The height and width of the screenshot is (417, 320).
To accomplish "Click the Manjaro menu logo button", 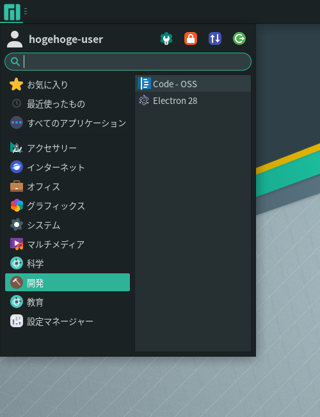I will pyautogui.click(x=12, y=12).
